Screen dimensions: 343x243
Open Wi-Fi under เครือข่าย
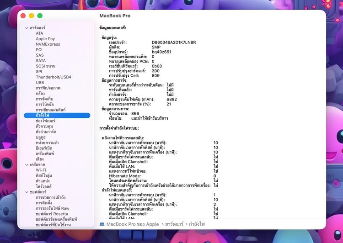41,170
